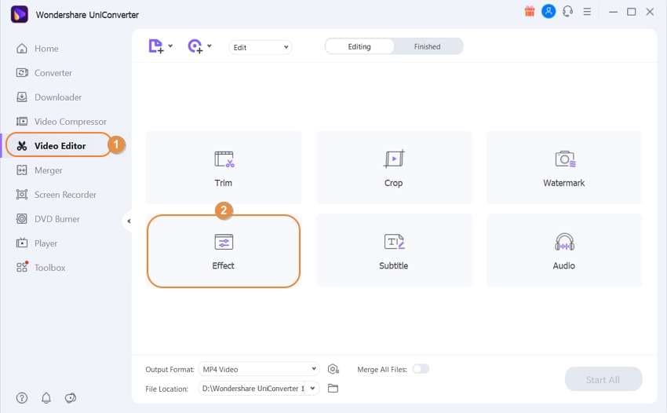The image size is (667, 413).
Task: Open the Merger section
Action: [x=39, y=170]
